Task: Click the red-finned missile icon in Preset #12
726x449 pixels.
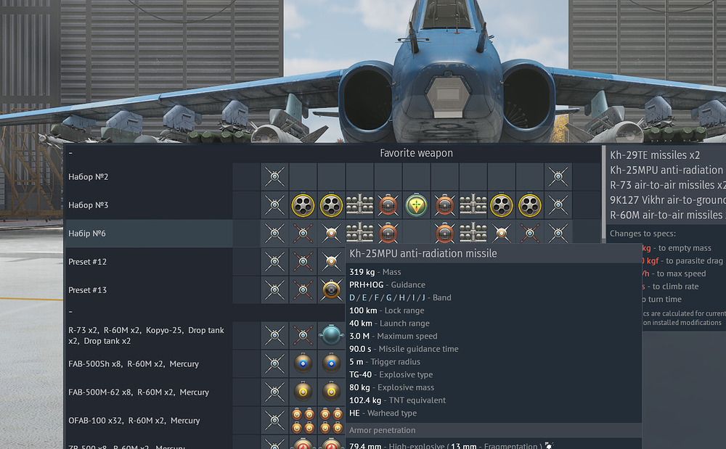Action: (x=303, y=262)
